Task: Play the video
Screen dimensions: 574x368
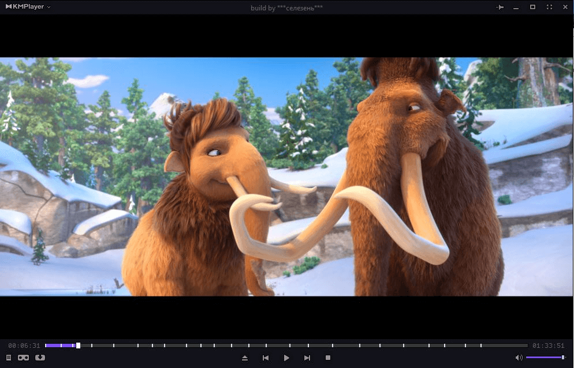Action: click(x=286, y=358)
